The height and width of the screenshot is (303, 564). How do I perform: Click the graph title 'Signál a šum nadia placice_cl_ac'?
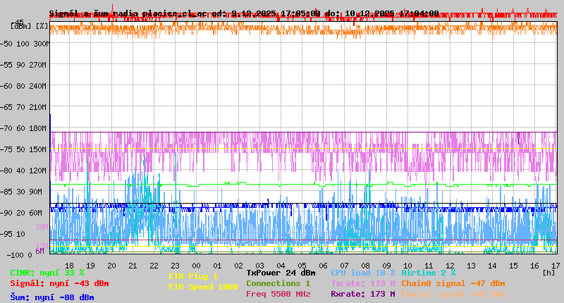click(x=128, y=13)
